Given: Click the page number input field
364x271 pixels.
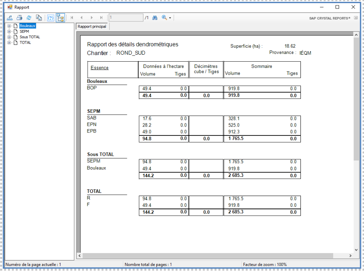Looking at the screenshot, I should [x=125, y=18].
